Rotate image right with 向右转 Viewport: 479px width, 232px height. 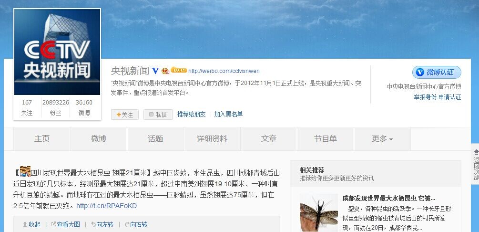point(136,224)
